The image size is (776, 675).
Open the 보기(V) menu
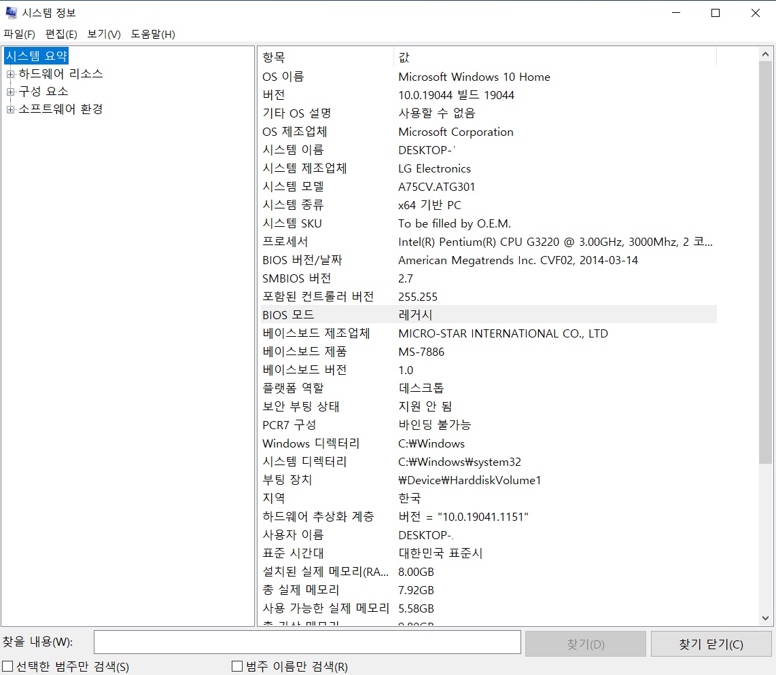click(104, 34)
